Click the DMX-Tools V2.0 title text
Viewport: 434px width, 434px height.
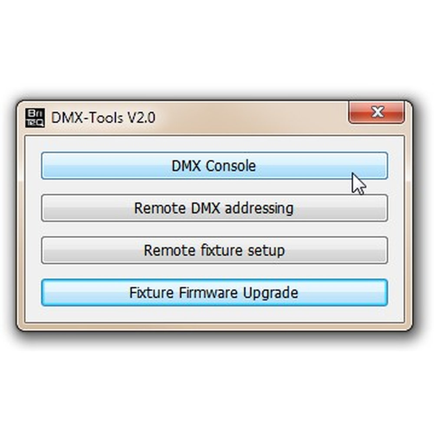coord(103,118)
